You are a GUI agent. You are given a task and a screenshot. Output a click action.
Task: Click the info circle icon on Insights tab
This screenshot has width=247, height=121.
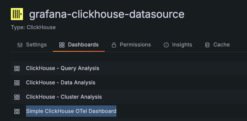click(x=166, y=45)
